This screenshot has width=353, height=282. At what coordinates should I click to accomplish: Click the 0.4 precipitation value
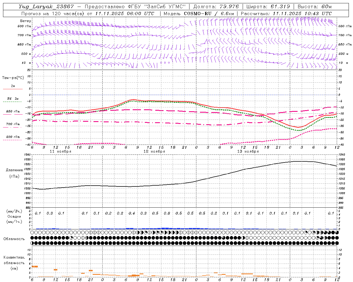click(132, 213)
